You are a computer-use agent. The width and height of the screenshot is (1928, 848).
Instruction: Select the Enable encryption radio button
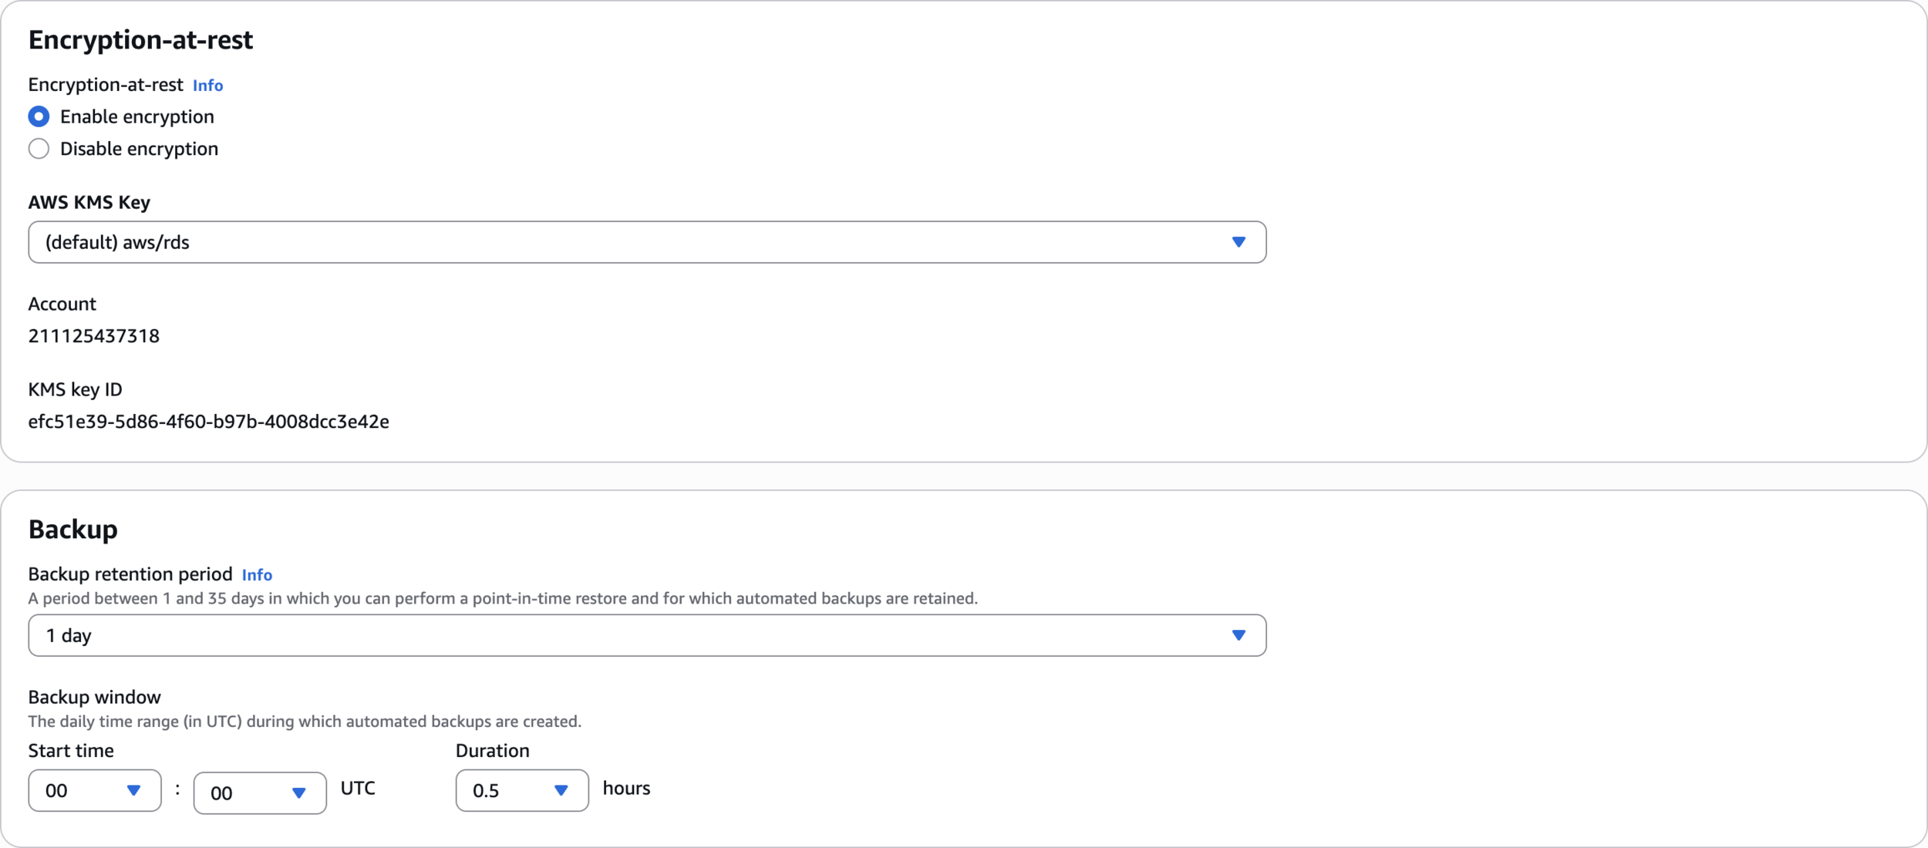[39, 116]
